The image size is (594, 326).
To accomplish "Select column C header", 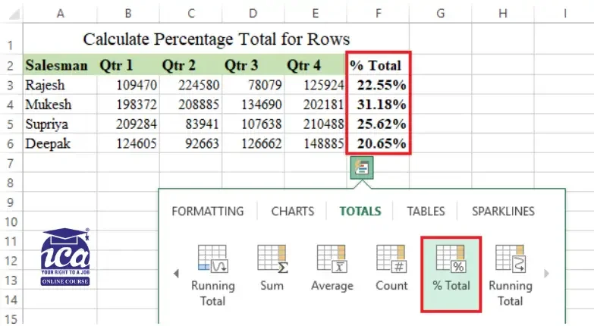I will 191,14.
